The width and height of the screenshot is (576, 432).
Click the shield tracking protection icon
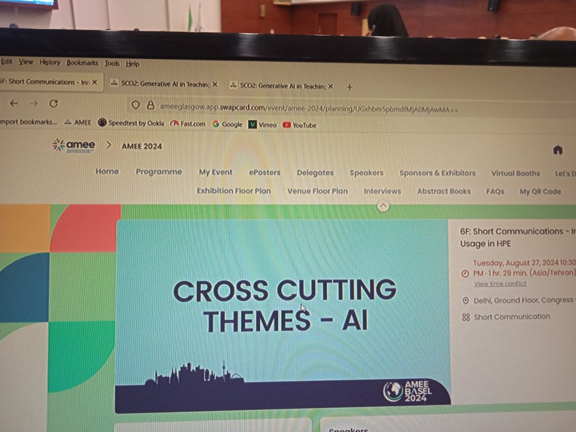[136, 105]
